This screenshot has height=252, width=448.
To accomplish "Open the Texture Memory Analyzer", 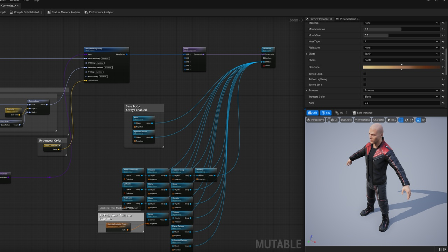I will pyautogui.click(x=63, y=12).
